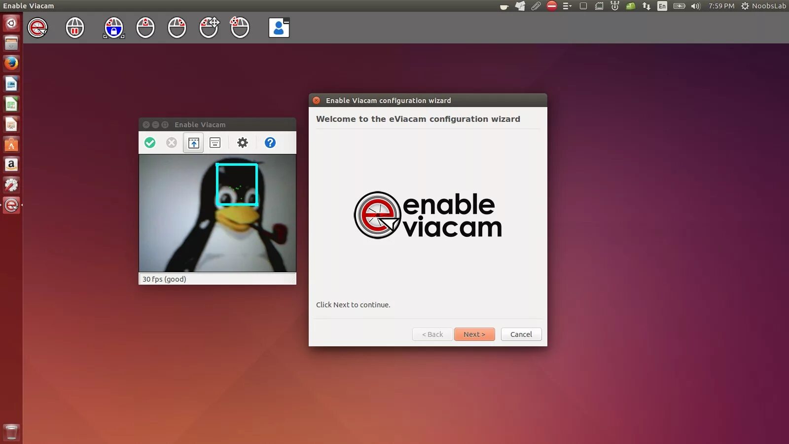Click Next in the configuration wizard
This screenshot has width=789, height=444.
pos(474,334)
